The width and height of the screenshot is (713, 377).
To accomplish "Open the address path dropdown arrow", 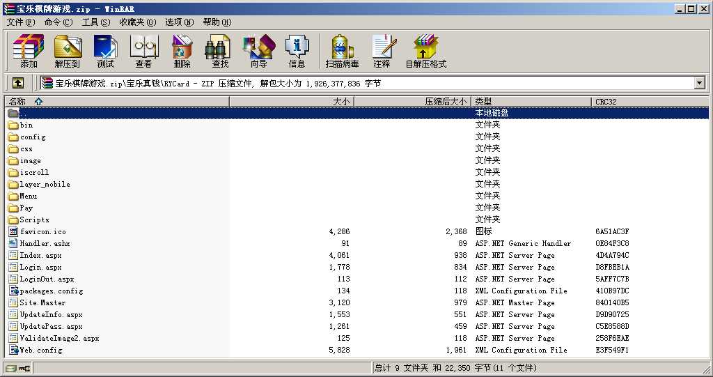I will (x=699, y=83).
